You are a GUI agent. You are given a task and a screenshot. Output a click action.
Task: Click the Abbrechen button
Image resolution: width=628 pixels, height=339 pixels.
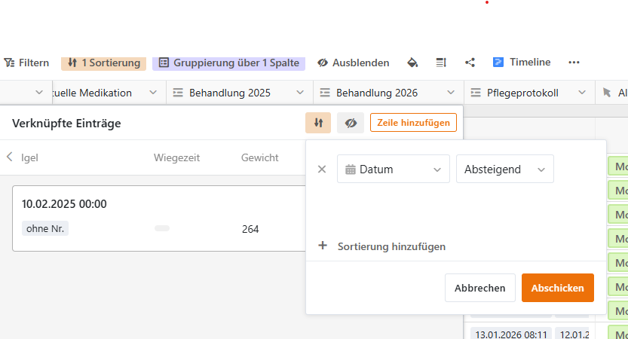480,289
